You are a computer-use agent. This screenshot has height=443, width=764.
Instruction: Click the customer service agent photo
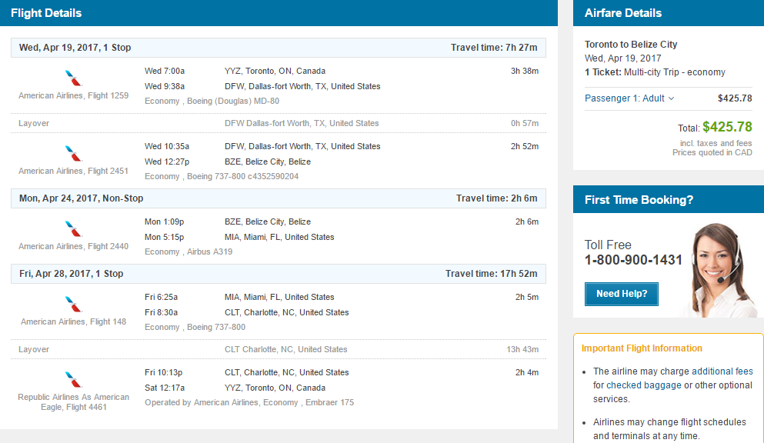pyautogui.click(x=719, y=270)
